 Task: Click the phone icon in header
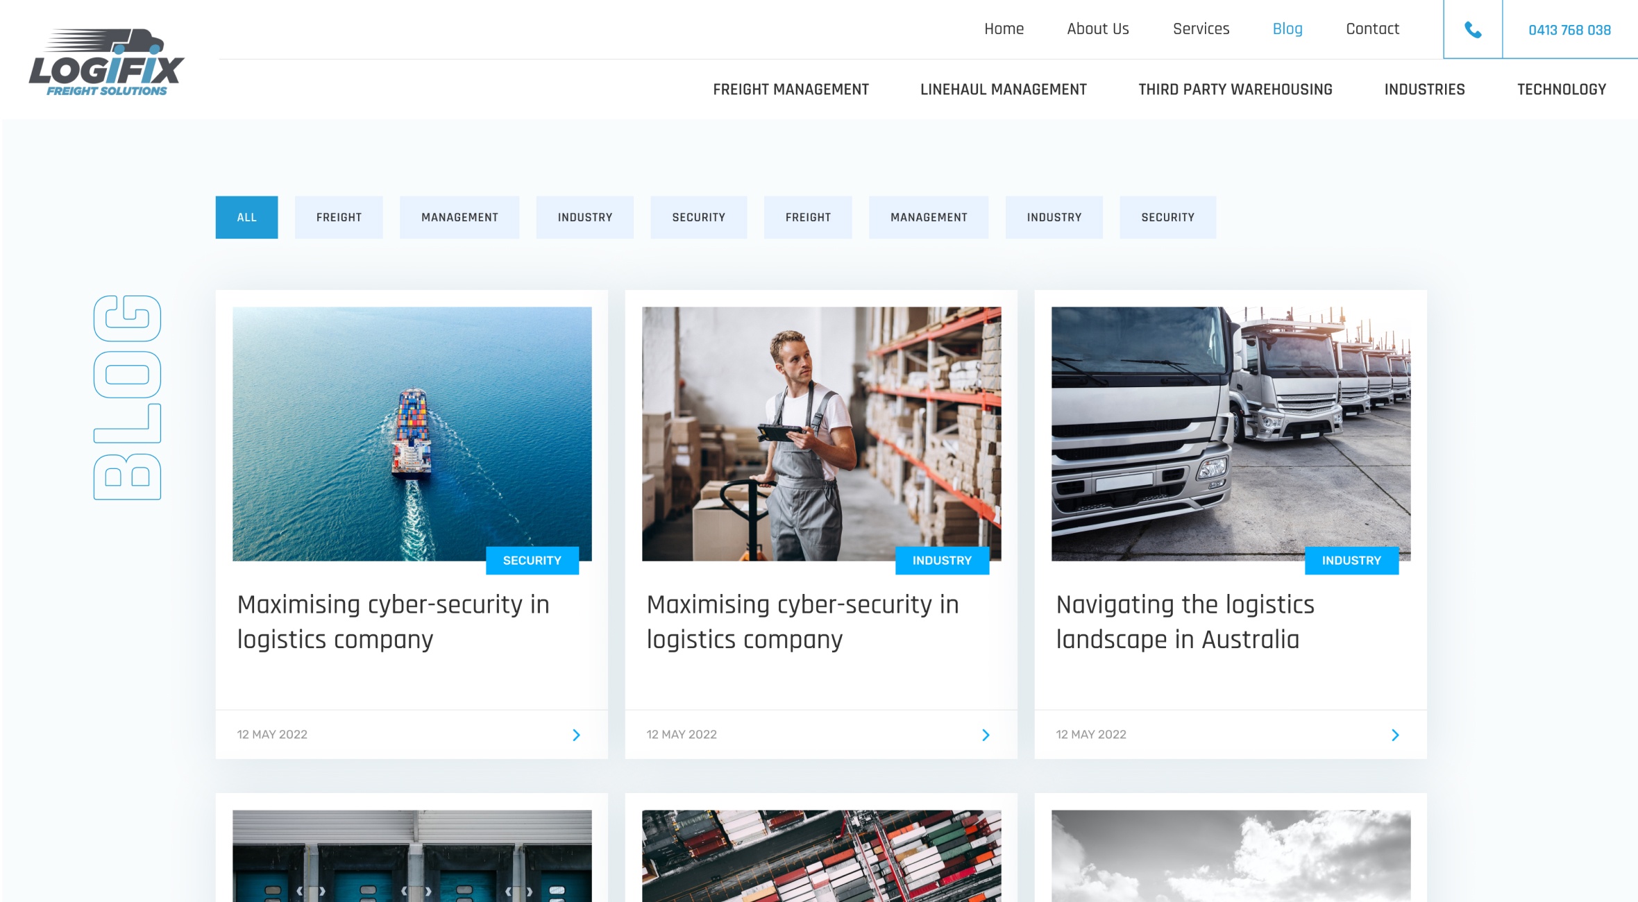pyautogui.click(x=1472, y=30)
